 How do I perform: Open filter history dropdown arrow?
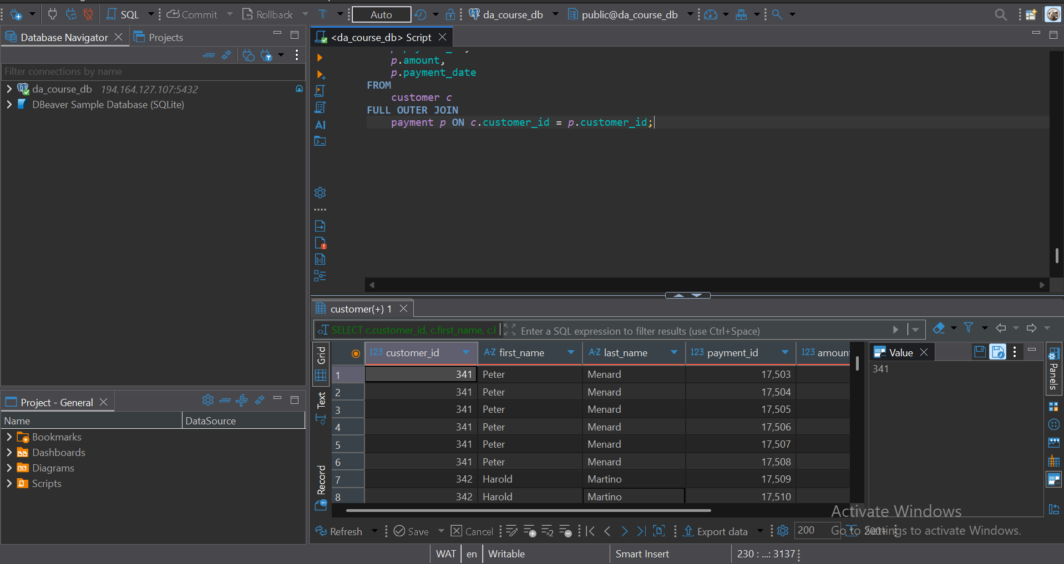pos(915,330)
